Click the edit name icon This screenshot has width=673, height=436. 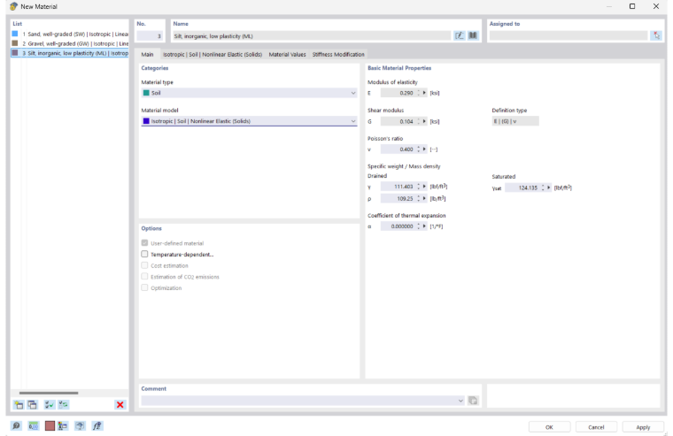(460, 35)
